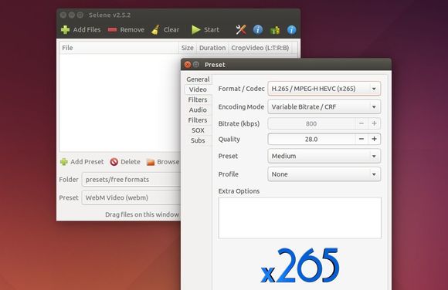Open the Filters tab below Audio
This screenshot has height=290, width=448.
point(198,120)
